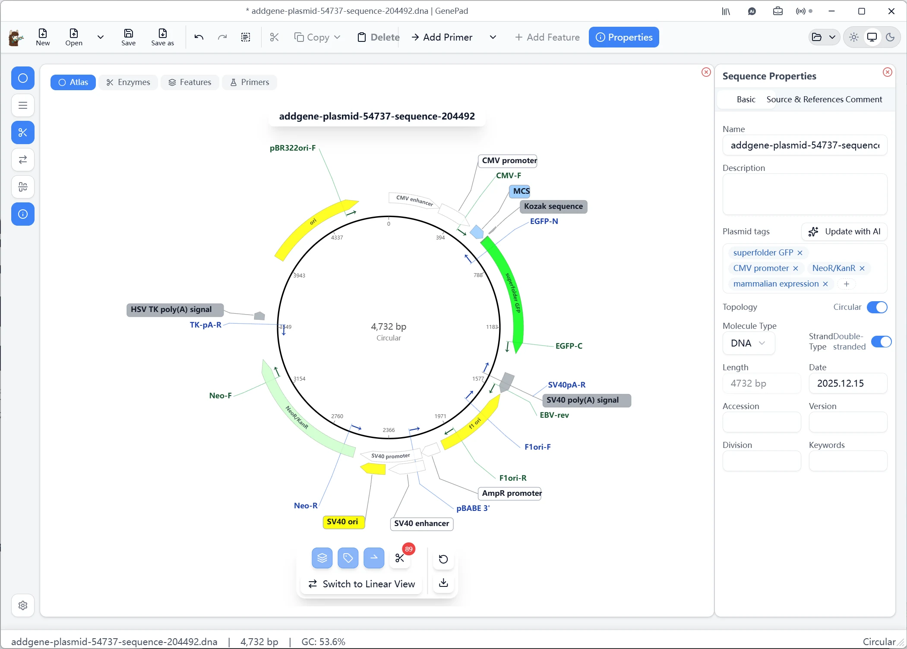Click the Undo arrow icon
The image size is (907, 649).
pyautogui.click(x=199, y=37)
